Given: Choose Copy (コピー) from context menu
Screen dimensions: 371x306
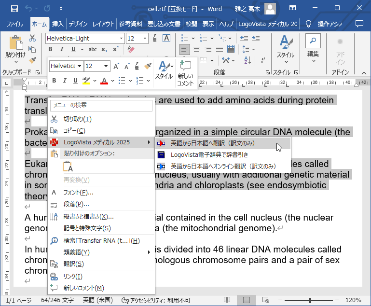Looking at the screenshot, I should pyautogui.click(x=101, y=131).
